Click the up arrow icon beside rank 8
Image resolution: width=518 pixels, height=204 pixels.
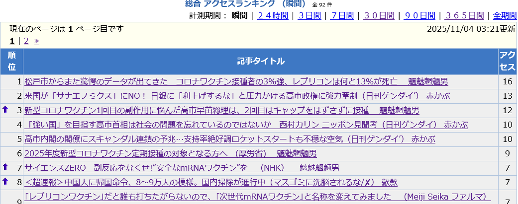point(5,182)
